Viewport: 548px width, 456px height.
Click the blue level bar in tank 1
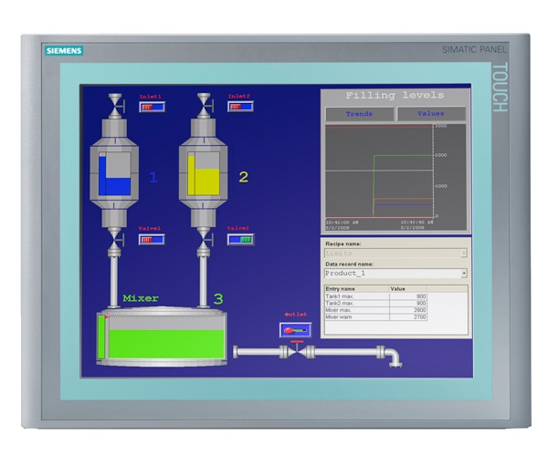point(102,175)
